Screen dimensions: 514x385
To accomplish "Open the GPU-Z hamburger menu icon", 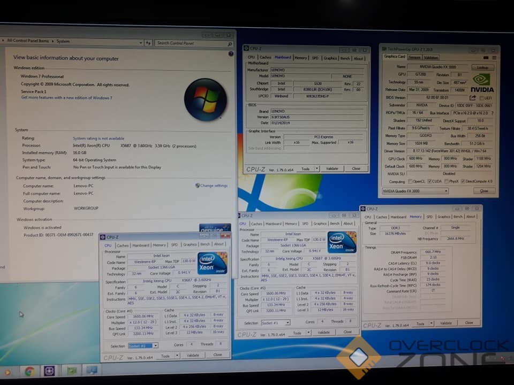I will [493, 57].
